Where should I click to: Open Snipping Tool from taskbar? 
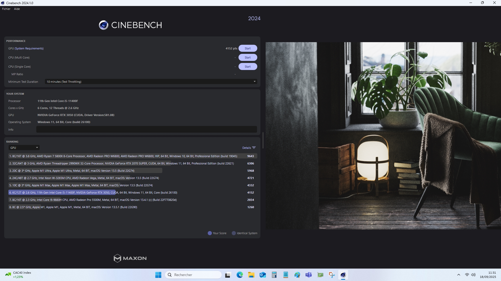point(331,275)
